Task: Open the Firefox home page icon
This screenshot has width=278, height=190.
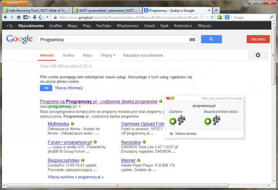Action: coord(19,17)
